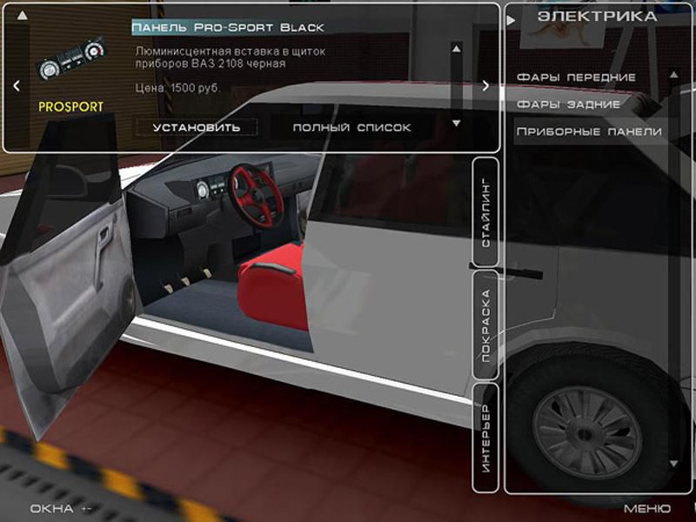Switch to the Интерьер vertical tab

(485, 437)
